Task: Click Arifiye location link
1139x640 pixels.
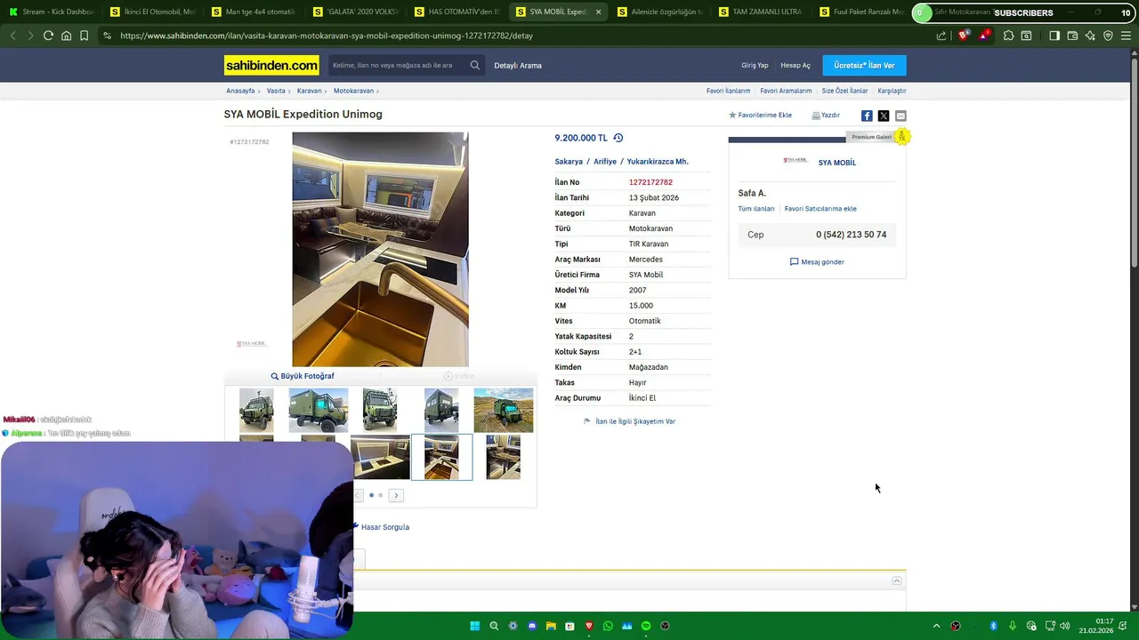Action: (605, 162)
